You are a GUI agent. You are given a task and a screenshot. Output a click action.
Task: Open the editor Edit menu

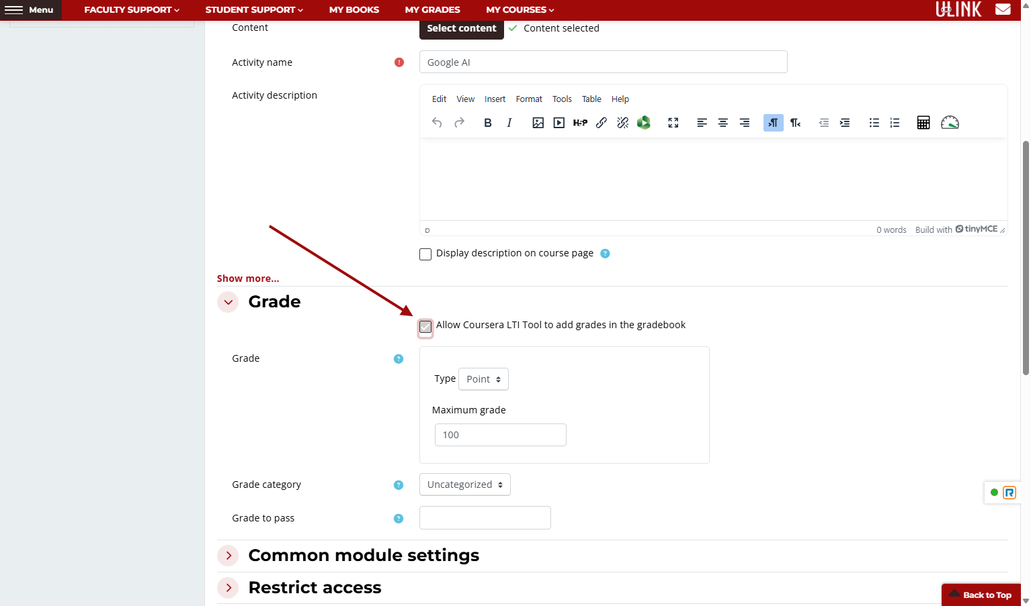[439, 99]
